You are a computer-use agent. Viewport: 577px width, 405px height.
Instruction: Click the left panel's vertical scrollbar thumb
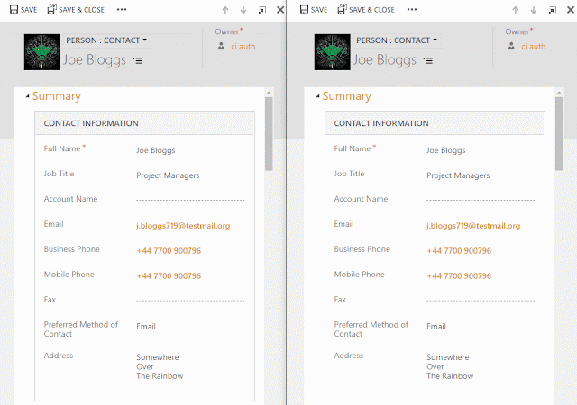(x=269, y=130)
